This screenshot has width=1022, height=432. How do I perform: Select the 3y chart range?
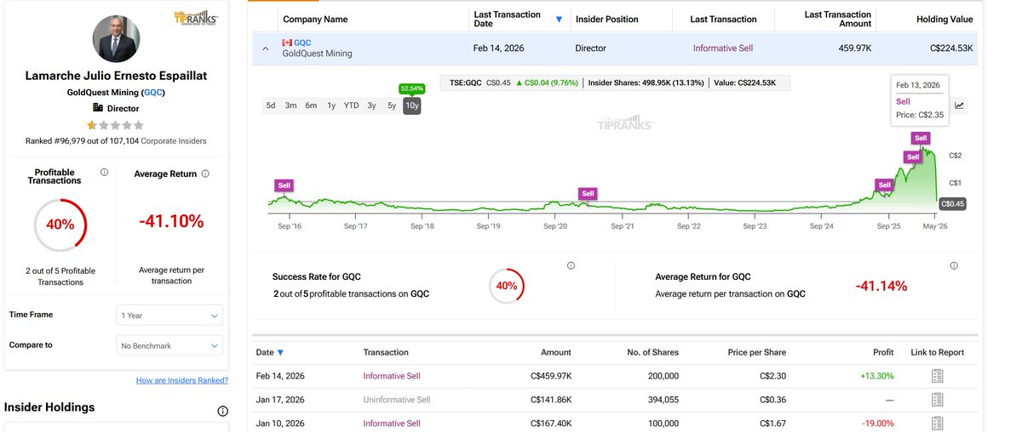pos(372,105)
